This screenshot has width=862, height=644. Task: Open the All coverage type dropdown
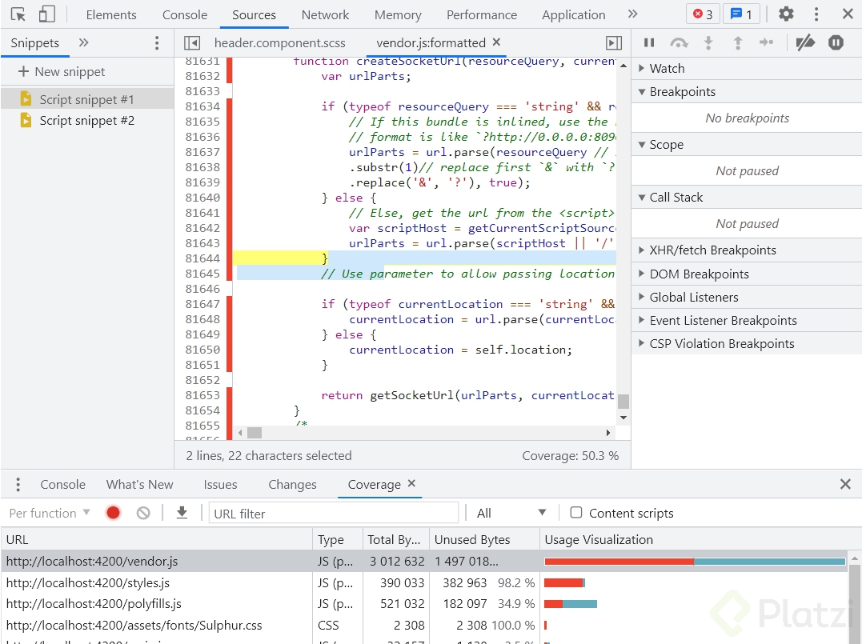click(x=511, y=513)
